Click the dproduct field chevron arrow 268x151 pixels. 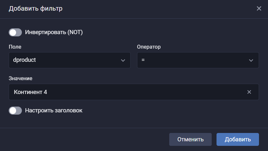123,61
